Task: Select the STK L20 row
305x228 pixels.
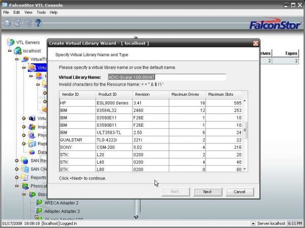Action: pyautogui.click(x=151, y=155)
